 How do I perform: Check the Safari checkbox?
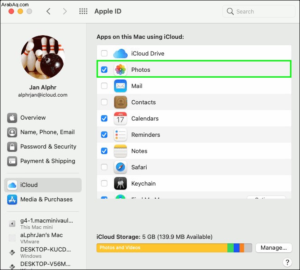(x=104, y=167)
